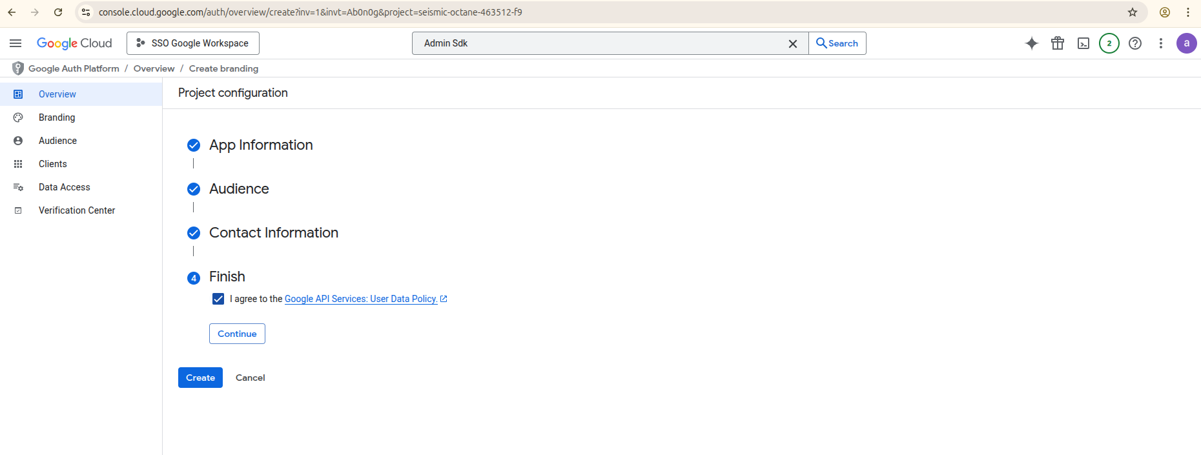Open Data Access in the sidebar
This screenshot has width=1201, height=455.
click(x=64, y=187)
